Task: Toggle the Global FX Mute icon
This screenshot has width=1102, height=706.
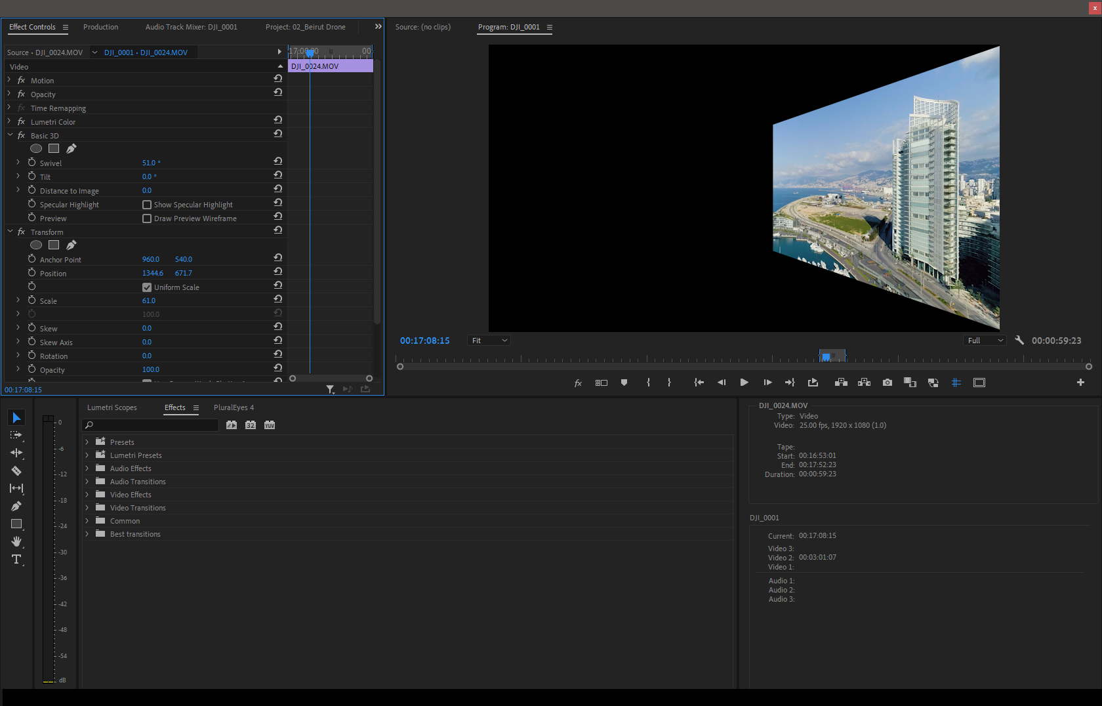Action: pyautogui.click(x=577, y=383)
